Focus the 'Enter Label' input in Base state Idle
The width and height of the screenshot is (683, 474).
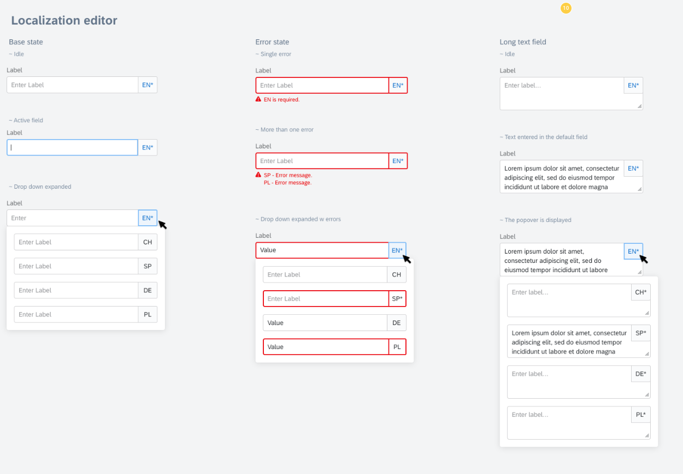pos(73,85)
